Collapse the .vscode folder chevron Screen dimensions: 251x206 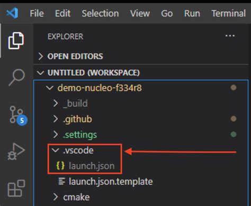click(56, 150)
